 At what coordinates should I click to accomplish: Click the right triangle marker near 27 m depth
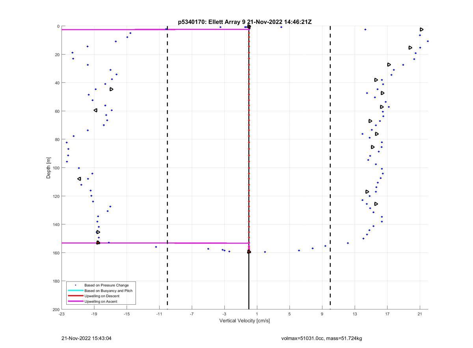point(389,64)
